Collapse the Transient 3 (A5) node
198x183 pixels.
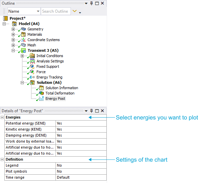[13, 50]
